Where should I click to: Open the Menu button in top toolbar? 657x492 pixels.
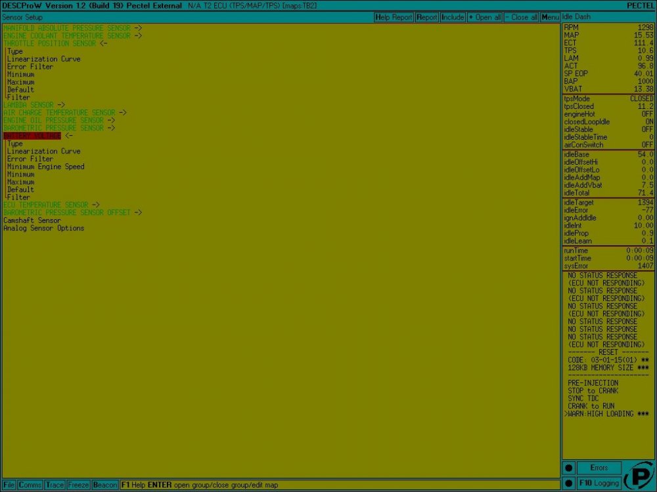[550, 17]
